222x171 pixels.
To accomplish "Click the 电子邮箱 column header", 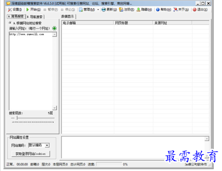I will coord(87,23).
